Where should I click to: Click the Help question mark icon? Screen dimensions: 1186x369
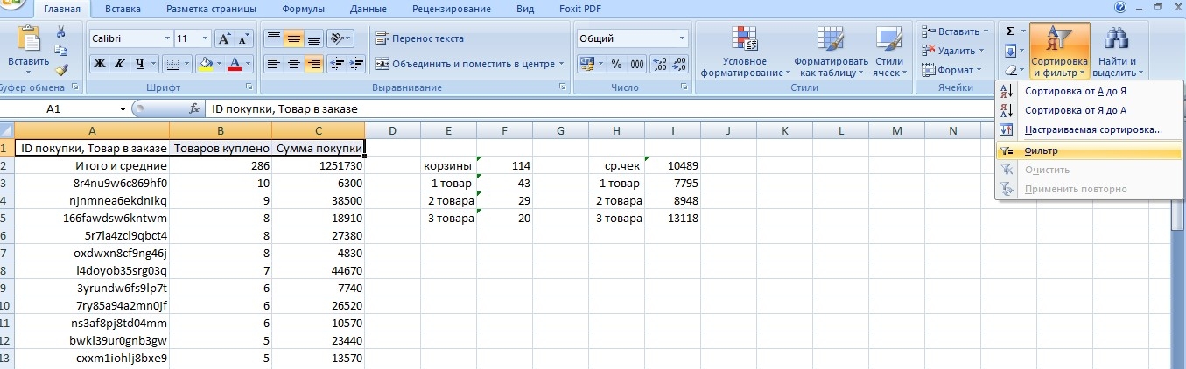point(1120,7)
